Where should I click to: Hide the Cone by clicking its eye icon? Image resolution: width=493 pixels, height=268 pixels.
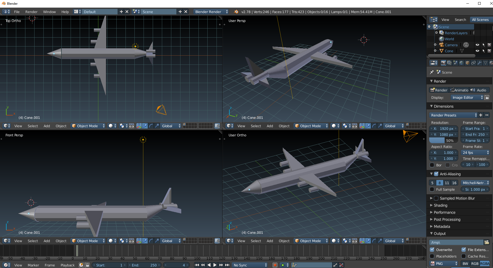pyautogui.click(x=477, y=51)
